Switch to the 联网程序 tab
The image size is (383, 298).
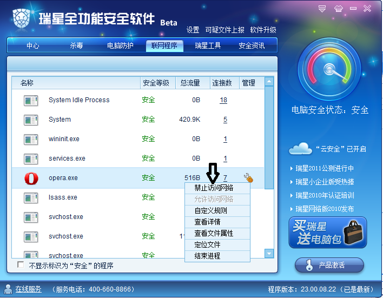tap(164, 45)
